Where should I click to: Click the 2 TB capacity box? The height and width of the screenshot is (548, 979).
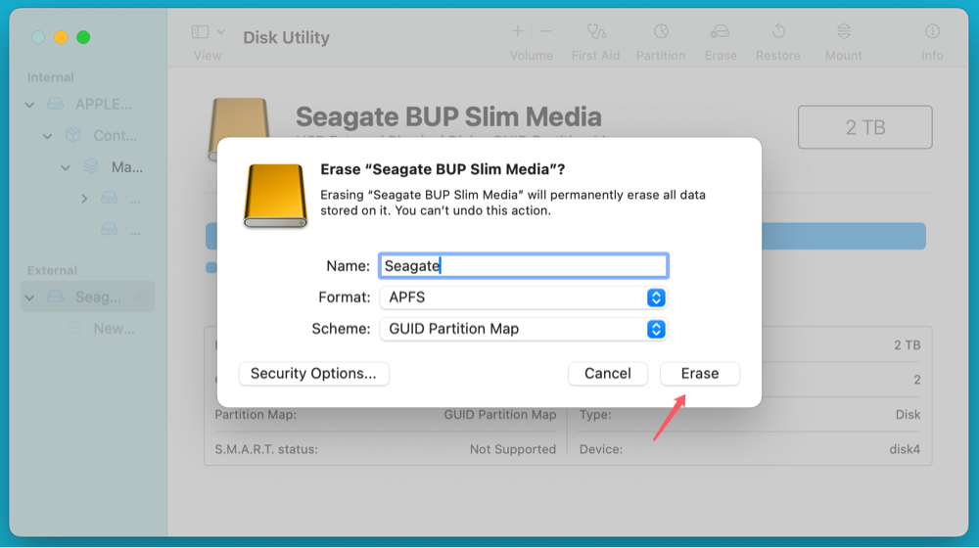click(x=864, y=127)
